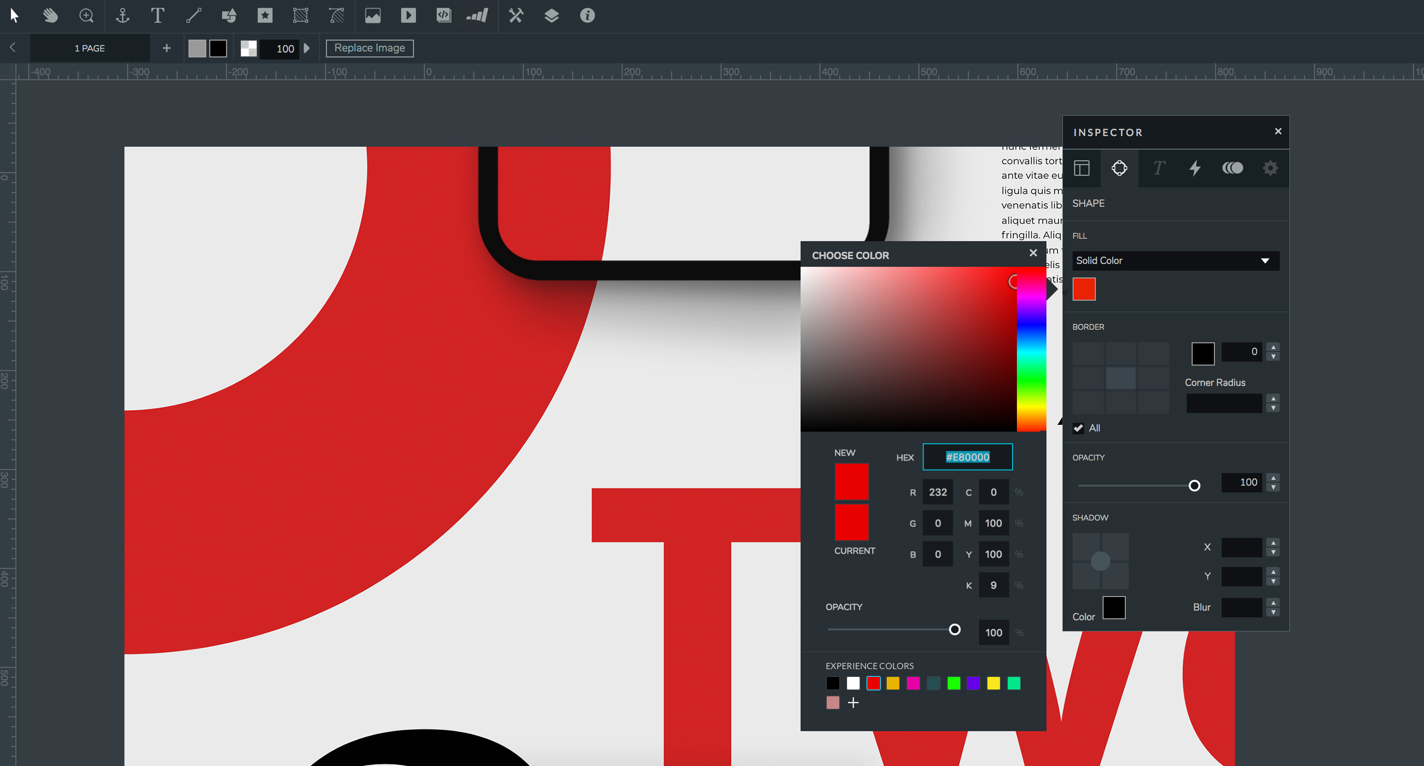Increase Corner Radius with up stepper
The width and height of the screenshot is (1424, 766).
1273,398
